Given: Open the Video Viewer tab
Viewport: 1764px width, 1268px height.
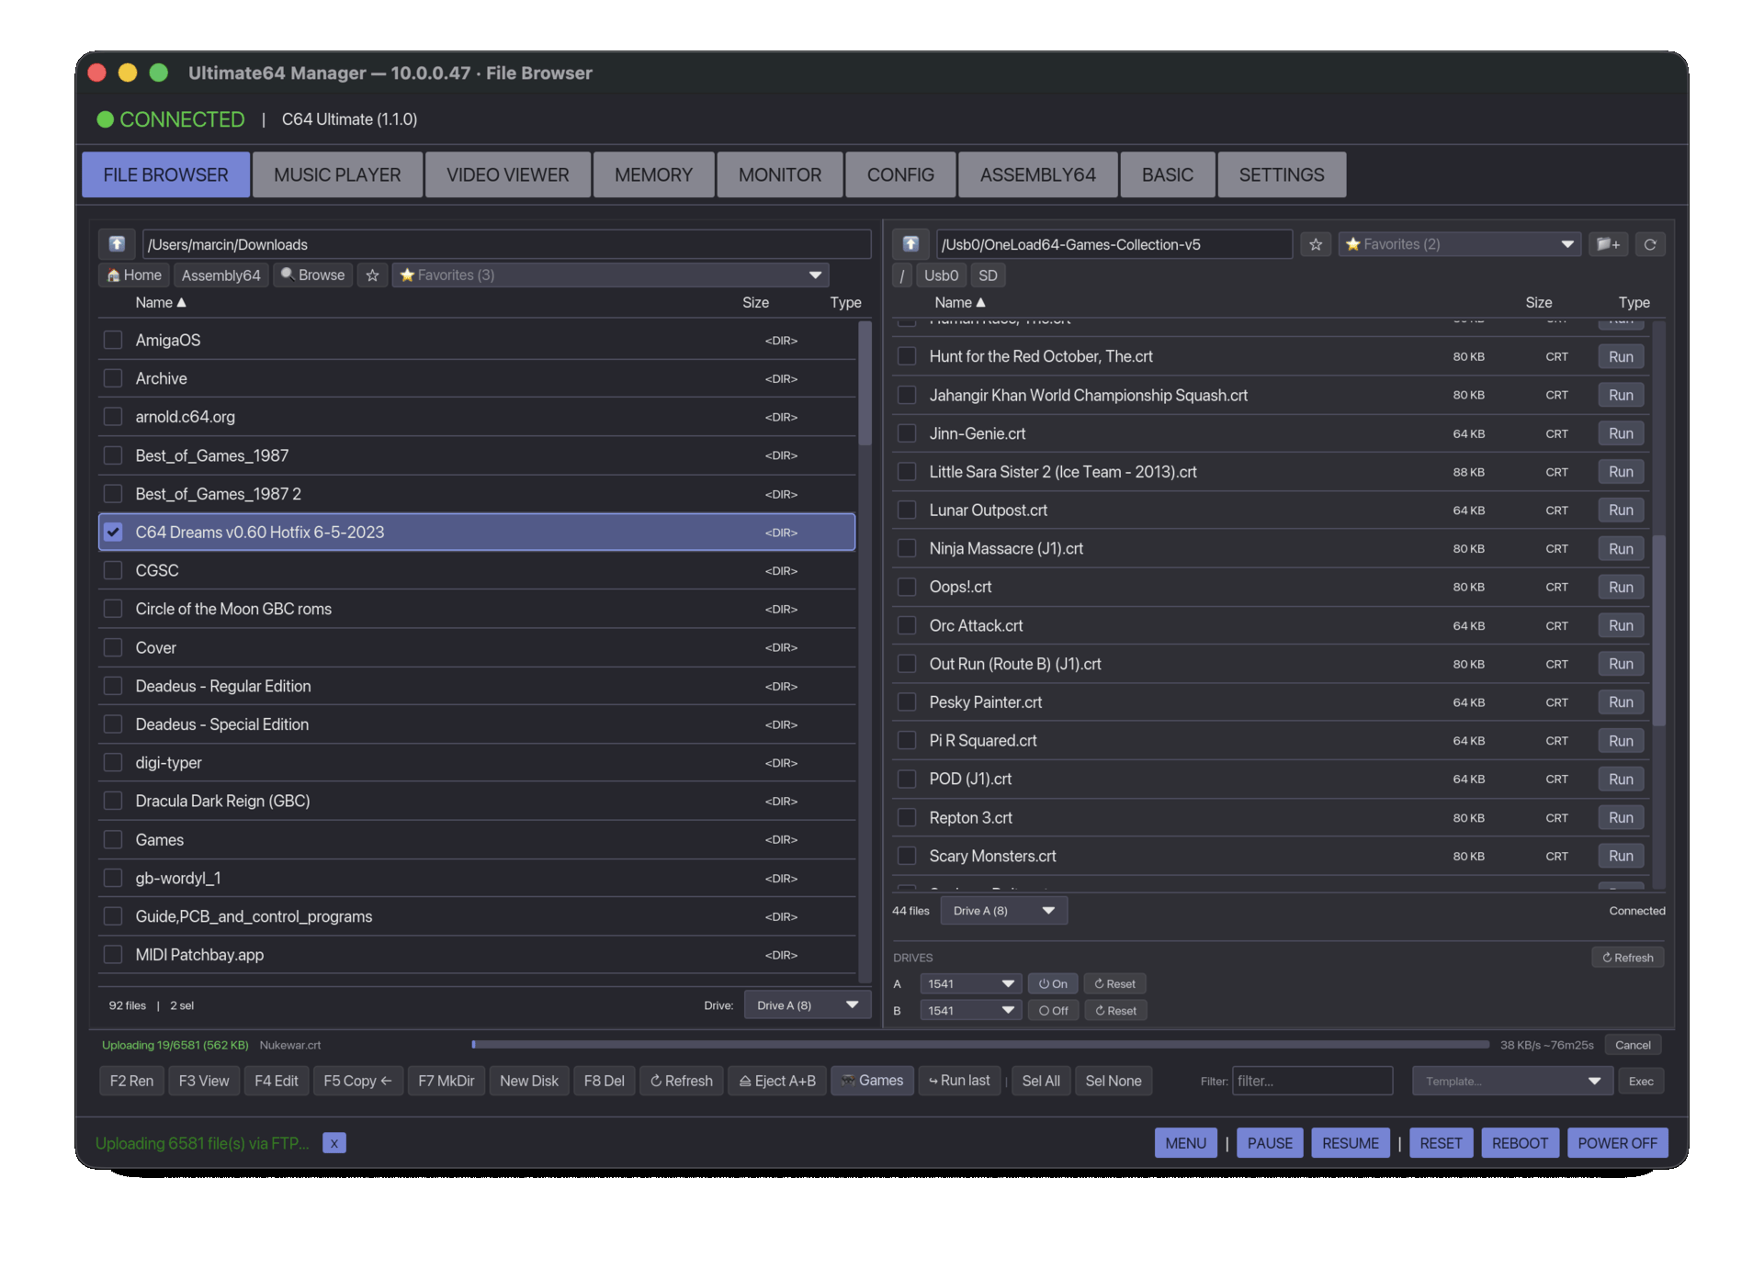Looking at the screenshot, I should (508, 174).
